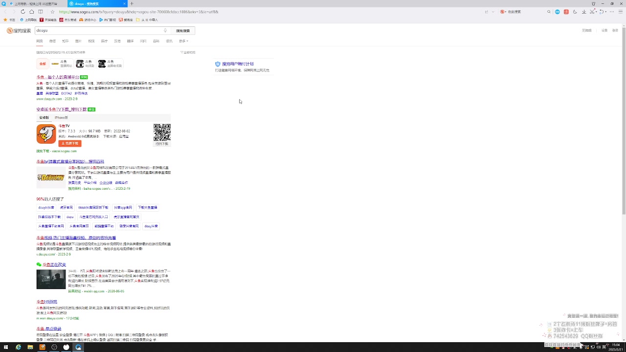The height and width of the screenshot is (352, 626).
Task: Expand the 更多 categories dropdown
Action: pyautogui.click(x=183, y=41)
